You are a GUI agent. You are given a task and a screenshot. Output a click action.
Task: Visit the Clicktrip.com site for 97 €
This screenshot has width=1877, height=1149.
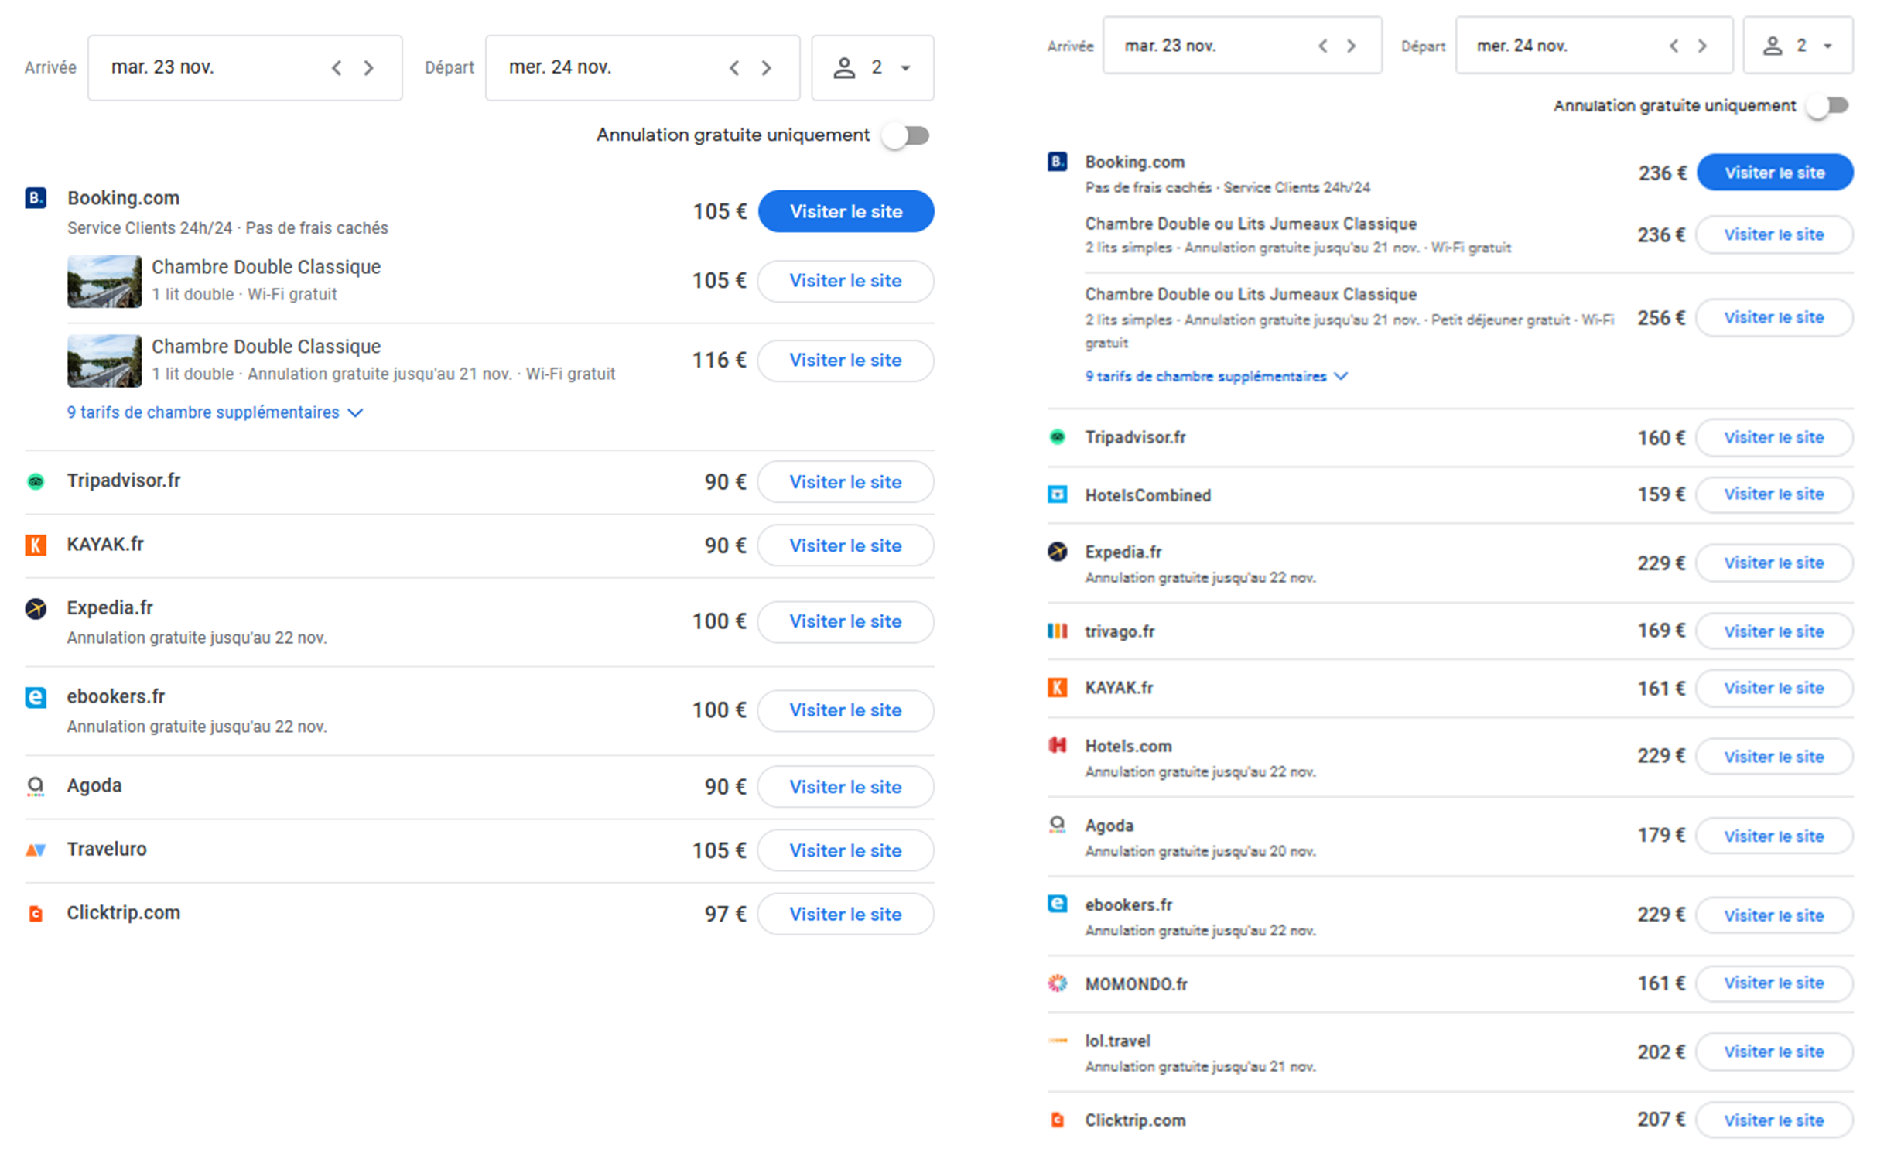pos(846,915)
